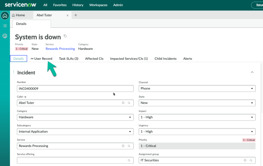Collapse the Incident section chevron
Image resolution: width=263 pixels, height=166 pixels.
252,72
